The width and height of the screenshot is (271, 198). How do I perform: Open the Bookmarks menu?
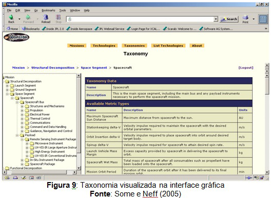click(x=48, y=10)
